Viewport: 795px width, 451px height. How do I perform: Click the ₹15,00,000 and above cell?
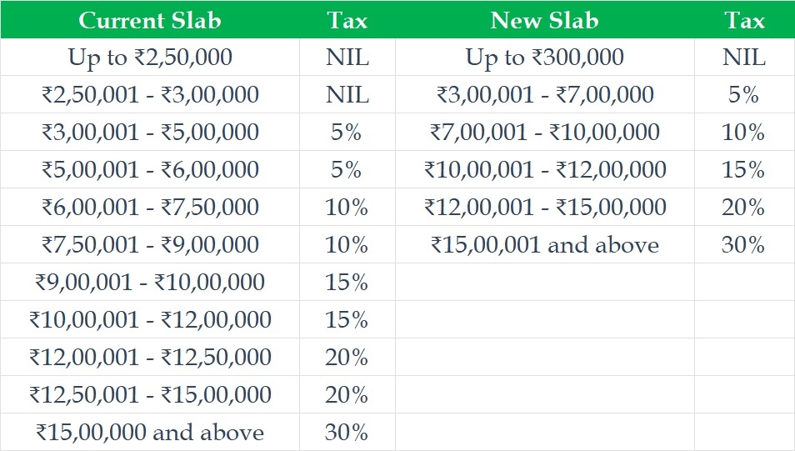coord(150,433)
